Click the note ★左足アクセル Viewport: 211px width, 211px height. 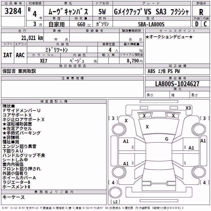click(x=17, y=128)
